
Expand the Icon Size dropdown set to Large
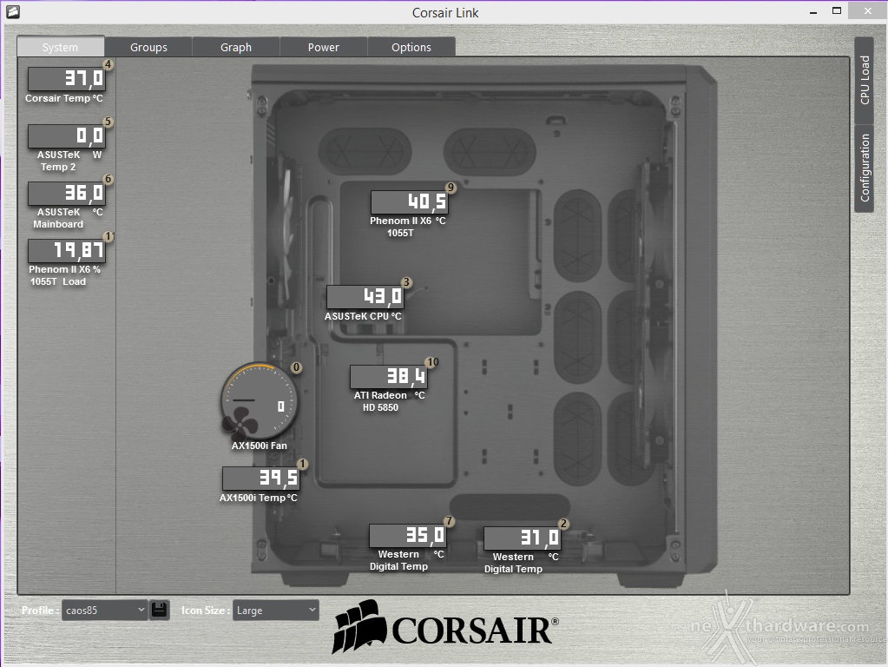pyautogui.click(x=276, y=611)
